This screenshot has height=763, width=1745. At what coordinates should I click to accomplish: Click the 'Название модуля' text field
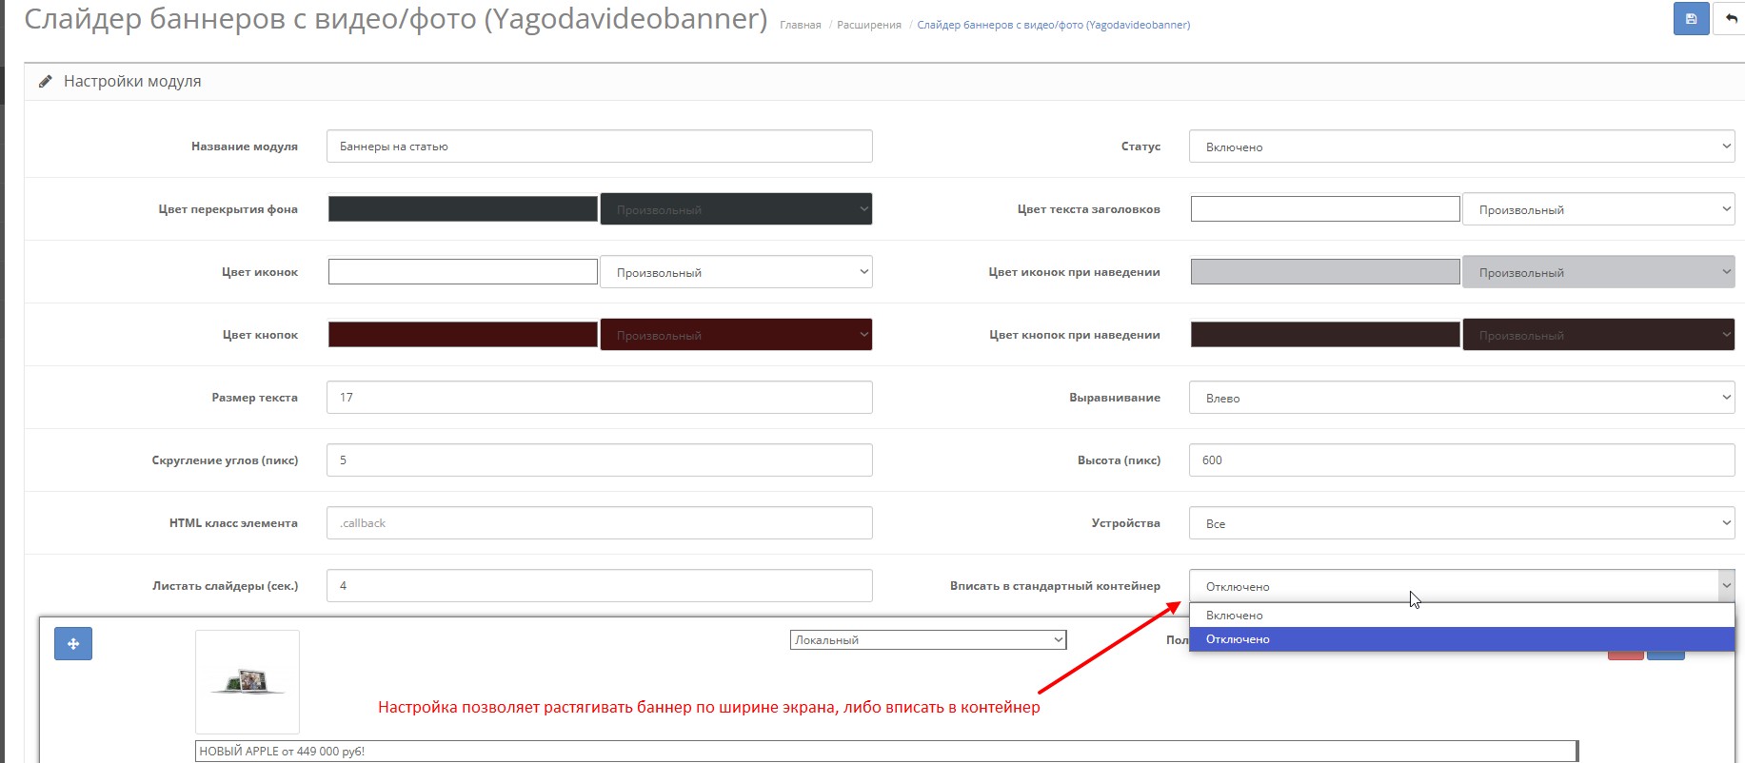pyautogui.click(x=599, y=147)
